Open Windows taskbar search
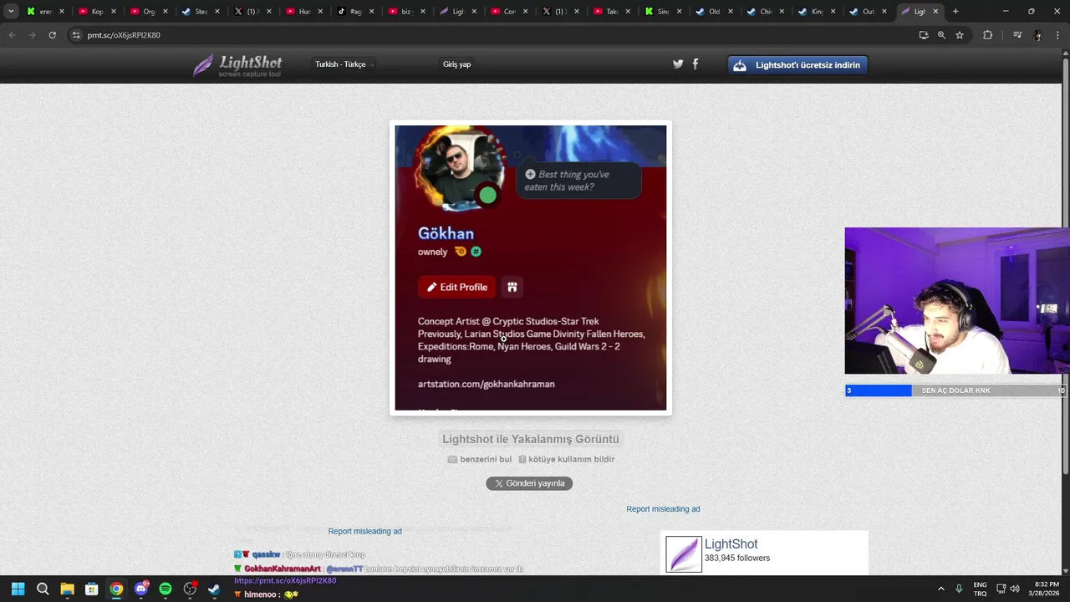The height and width of the screenshot is (602, 1070). click(x=43, y=589)
